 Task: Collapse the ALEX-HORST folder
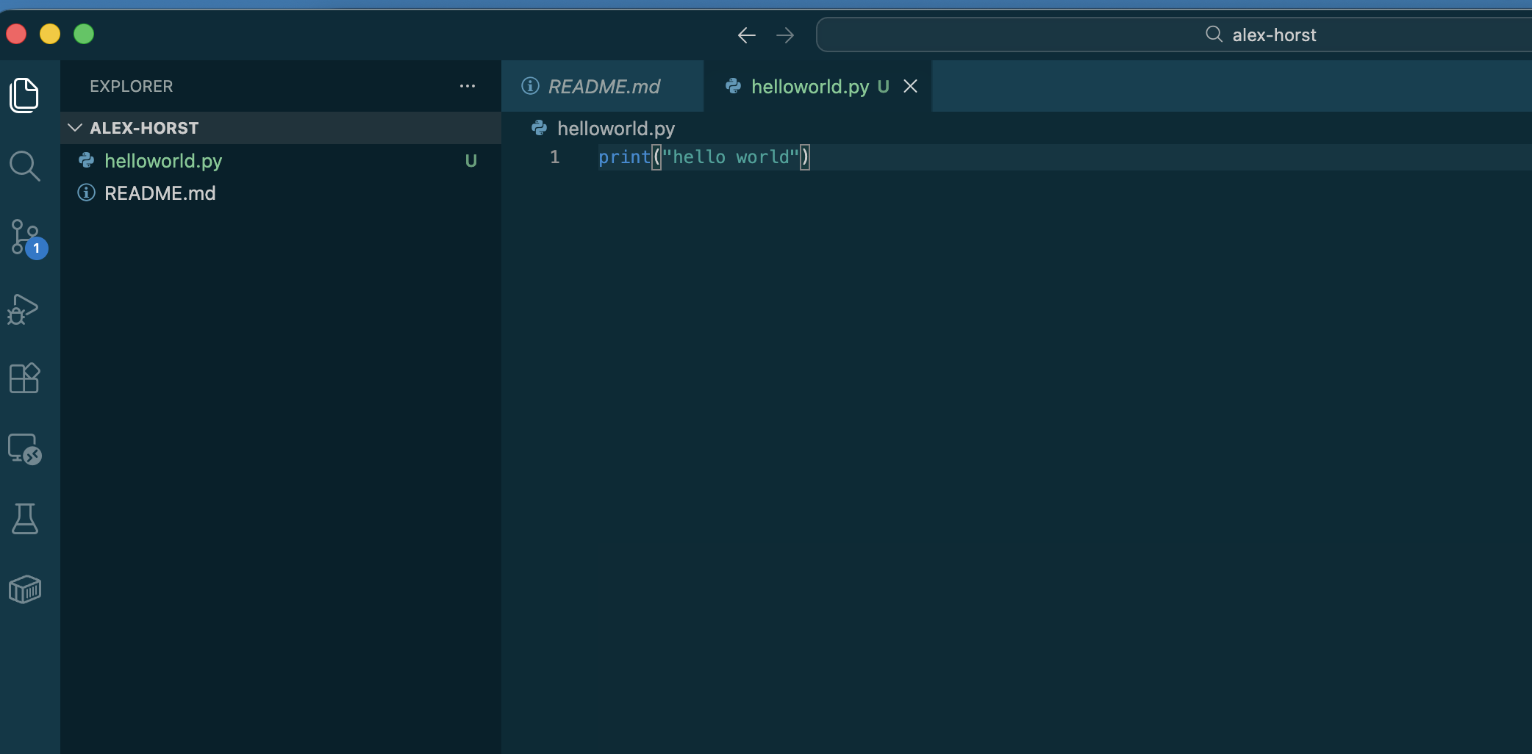tap(74, 126)
